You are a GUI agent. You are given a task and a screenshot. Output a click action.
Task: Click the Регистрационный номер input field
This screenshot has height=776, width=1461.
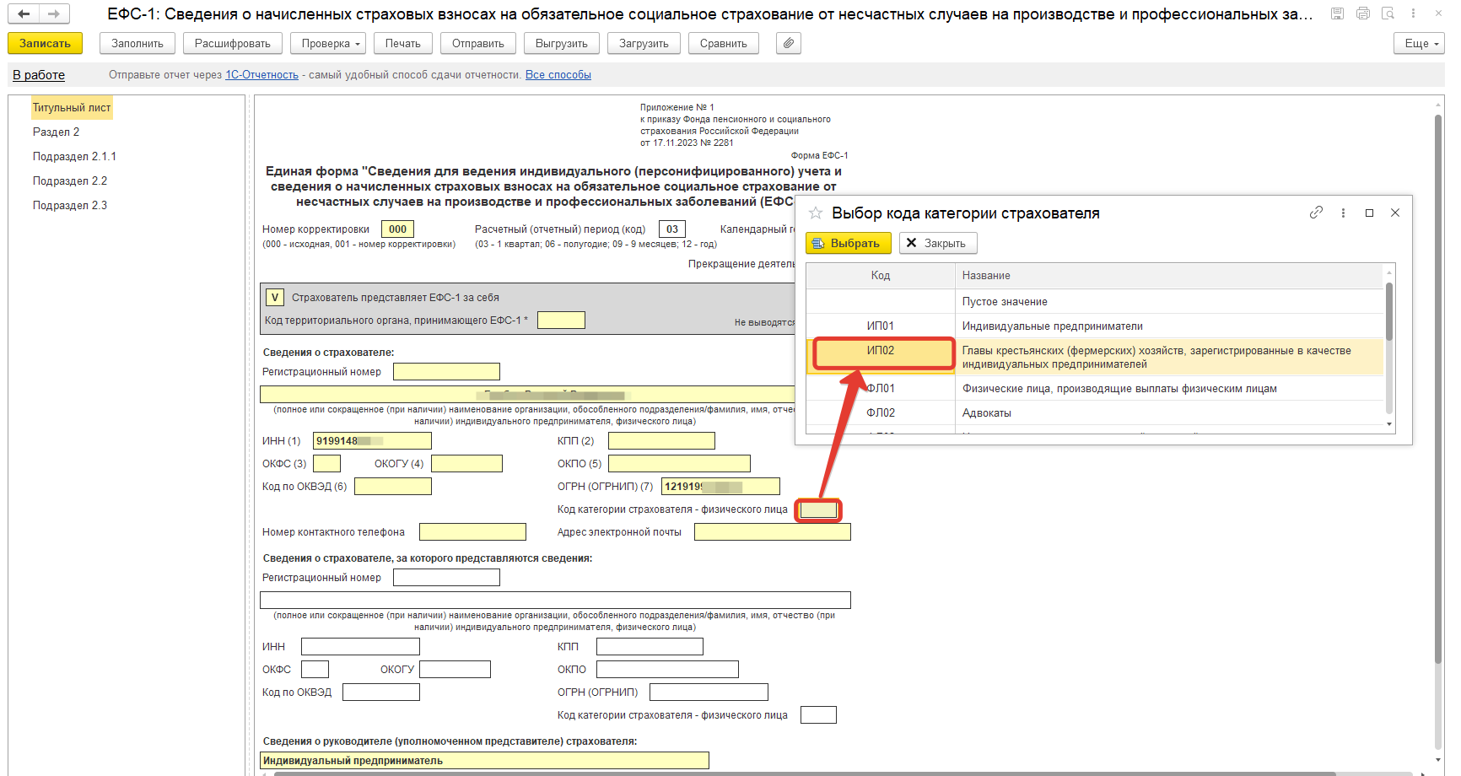tap(446, 372)
